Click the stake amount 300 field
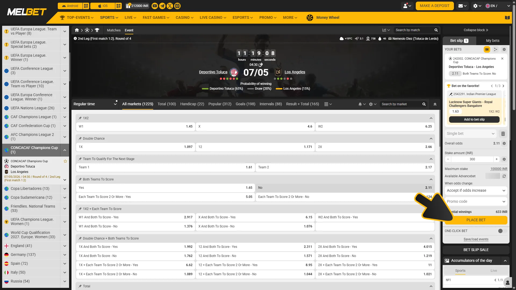The height and width of the screenshot is (290, 516). point(472,160)
